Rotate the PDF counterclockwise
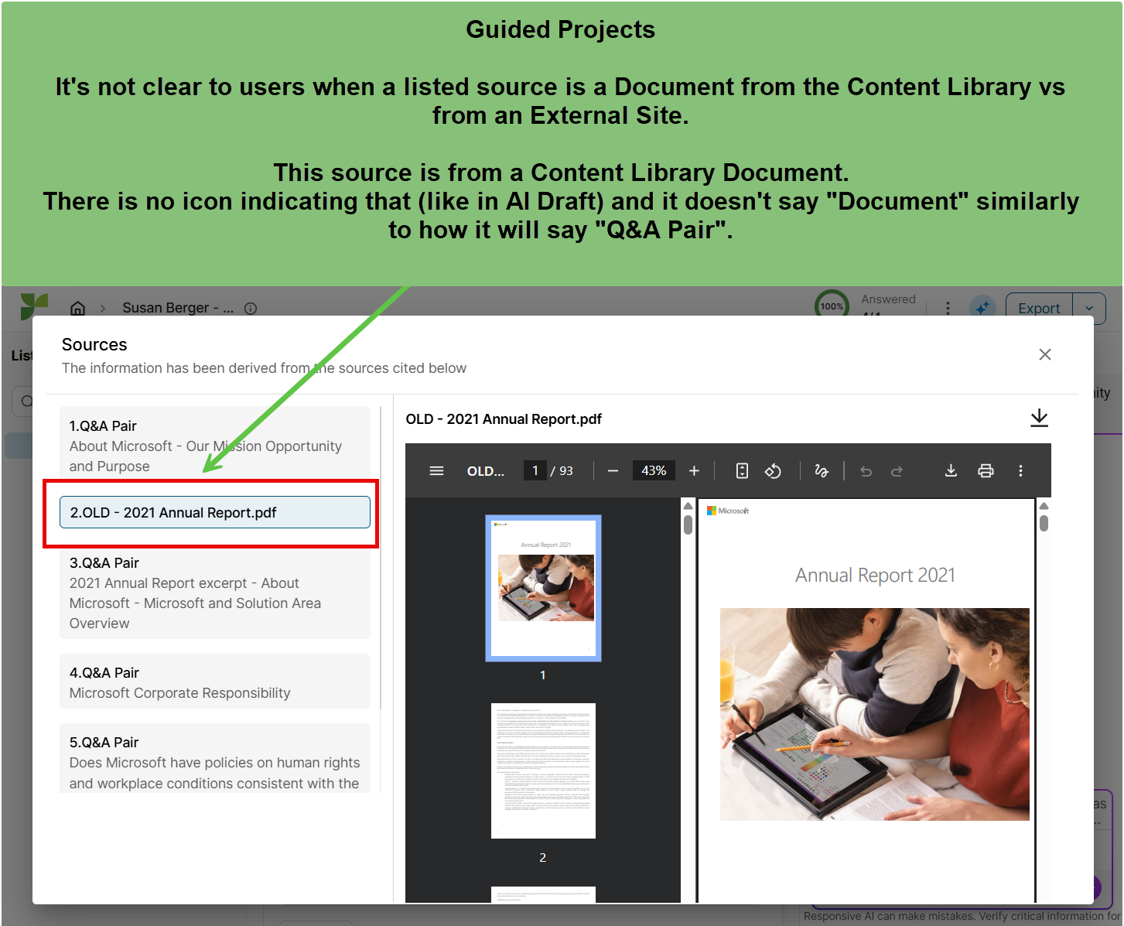 click(773, 470)
